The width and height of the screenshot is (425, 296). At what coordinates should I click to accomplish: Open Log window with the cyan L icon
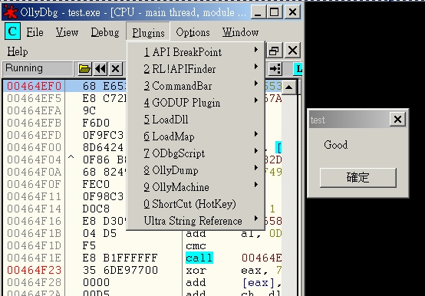click(298, 69)
